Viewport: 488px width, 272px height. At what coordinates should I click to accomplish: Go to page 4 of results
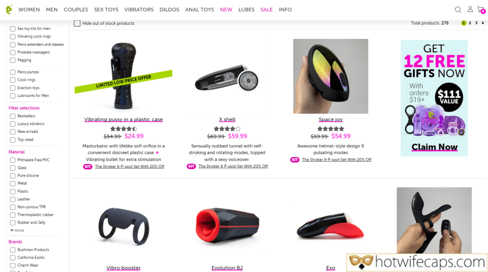click(x=483, y=23)
